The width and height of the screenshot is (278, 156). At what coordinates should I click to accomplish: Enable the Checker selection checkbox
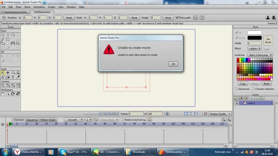tap(253, 89)
